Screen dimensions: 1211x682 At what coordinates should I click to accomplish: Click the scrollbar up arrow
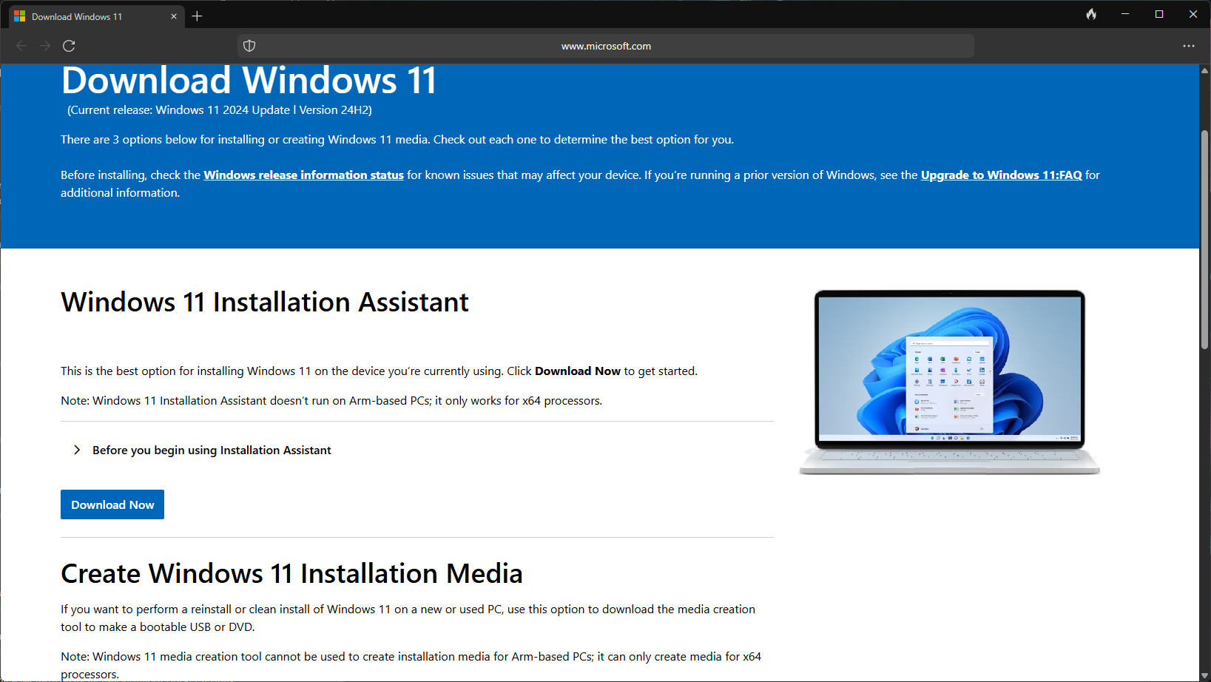1204,71
